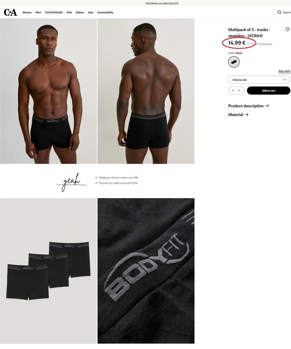
Task: Click the Add to cart button
Action: coord(269,91)
